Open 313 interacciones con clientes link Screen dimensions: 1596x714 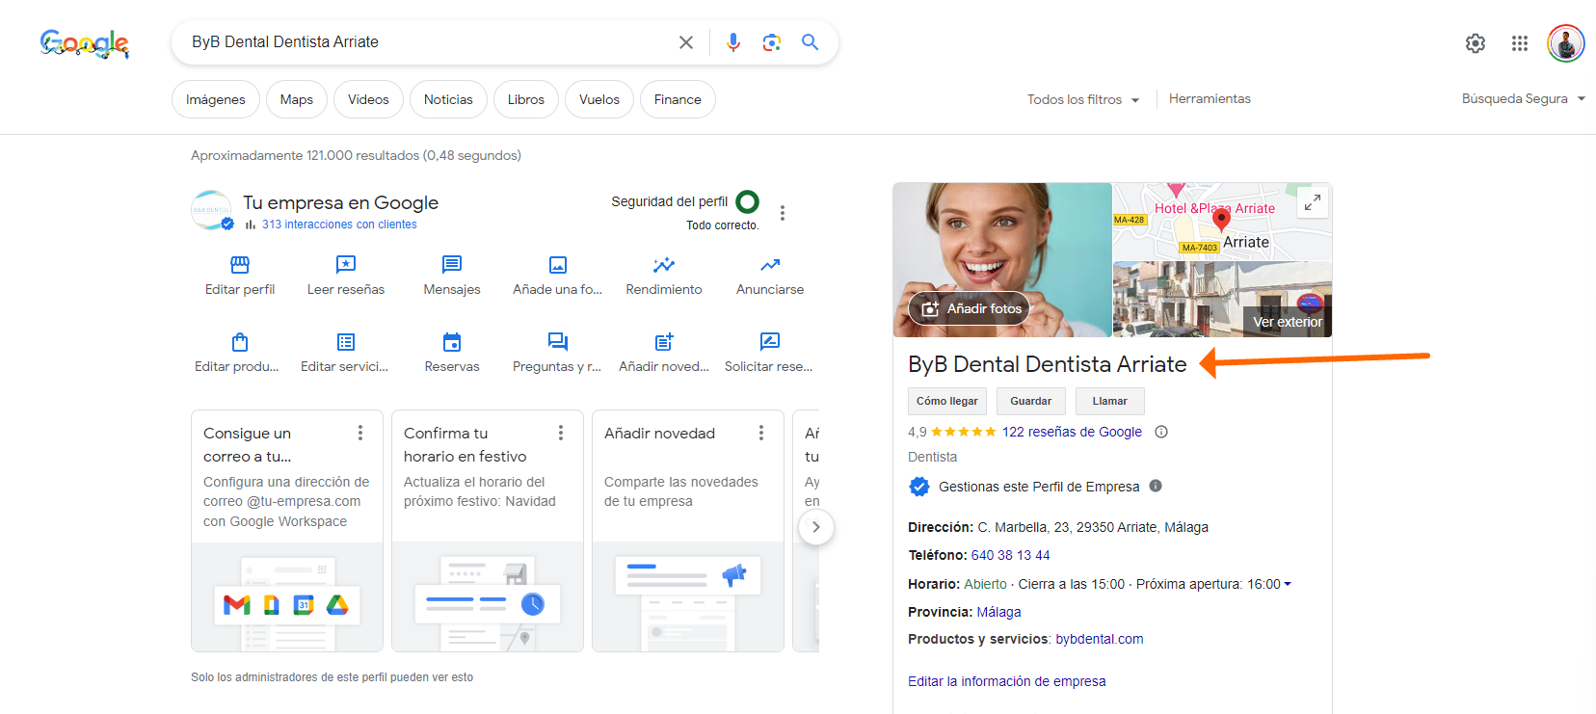[x=339, y=225]
